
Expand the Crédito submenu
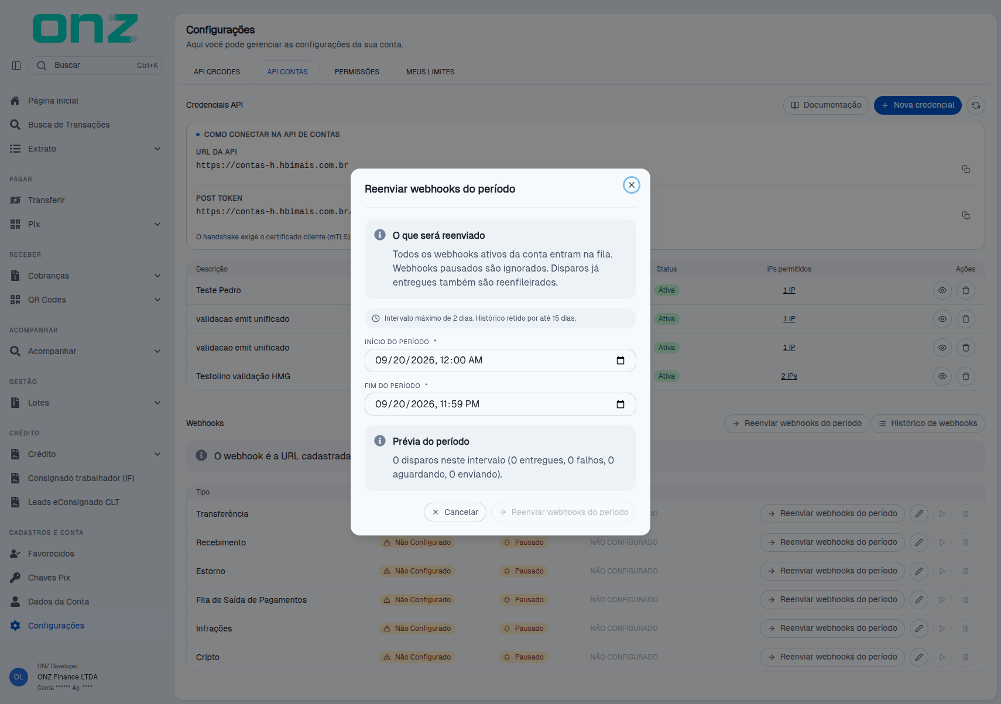85,454
